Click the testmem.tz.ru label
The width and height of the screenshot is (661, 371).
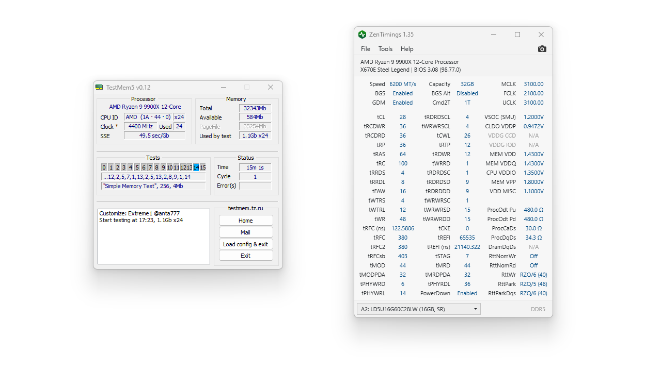[x=246, y=208]
